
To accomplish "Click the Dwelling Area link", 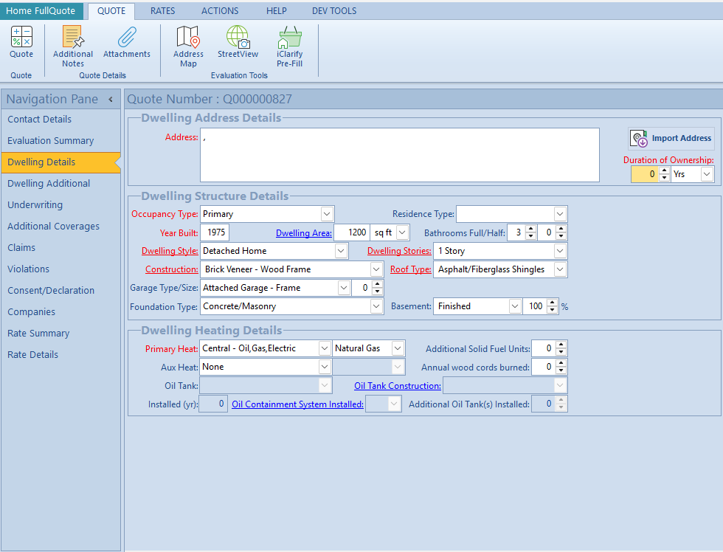I will pos(304,233).
